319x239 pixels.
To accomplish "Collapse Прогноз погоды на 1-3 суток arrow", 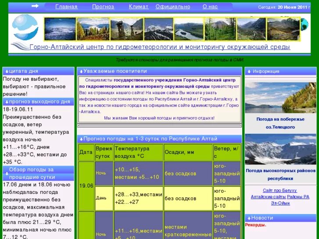I will pos(81,139).
